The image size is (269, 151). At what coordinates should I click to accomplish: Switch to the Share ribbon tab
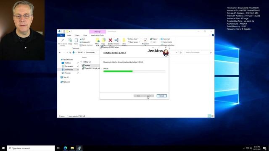click(x=77, y=35)
